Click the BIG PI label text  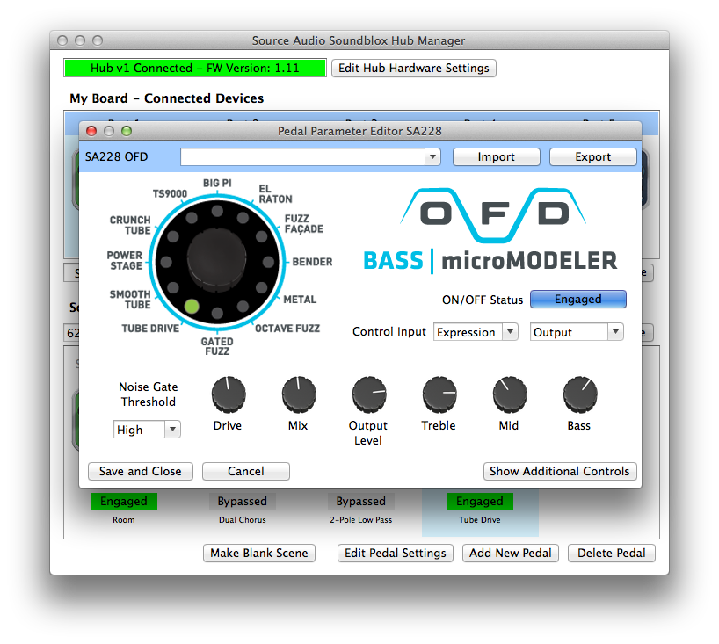click(x=217, y=183)
